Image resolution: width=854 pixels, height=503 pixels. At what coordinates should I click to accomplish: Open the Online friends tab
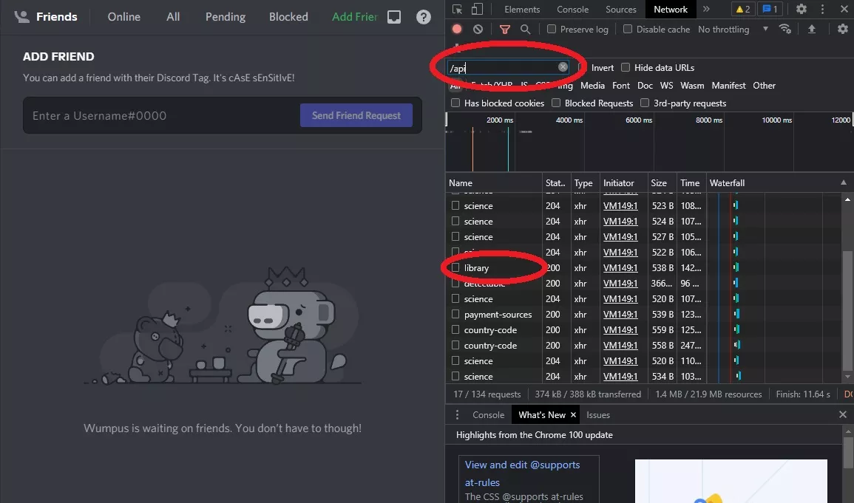point(123,17)
